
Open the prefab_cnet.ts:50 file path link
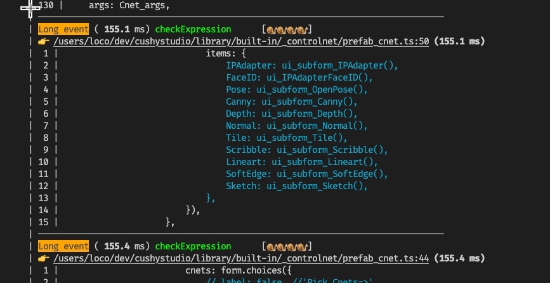coord(242,41)
